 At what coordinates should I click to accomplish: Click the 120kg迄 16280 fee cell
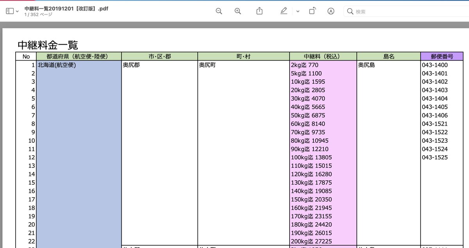[x=311, y=174]
